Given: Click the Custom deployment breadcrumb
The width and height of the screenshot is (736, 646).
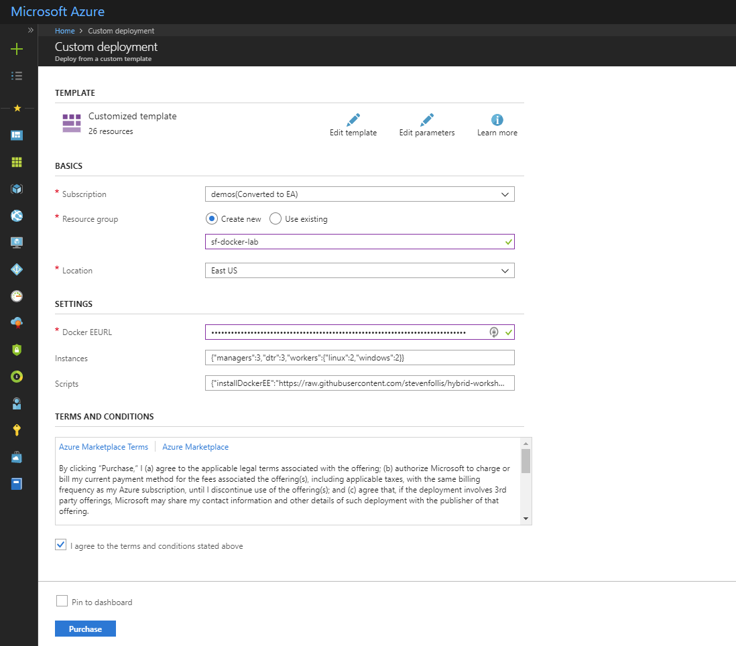Looking at the screenshot, I should coord(121,31).
